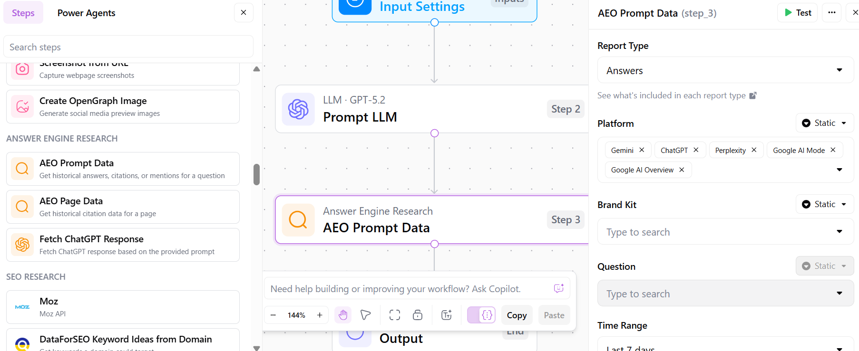The height and width of the screenshot is (351, 859).
Task: Switch to the cursor selection tool
Action: coord(365,315)
